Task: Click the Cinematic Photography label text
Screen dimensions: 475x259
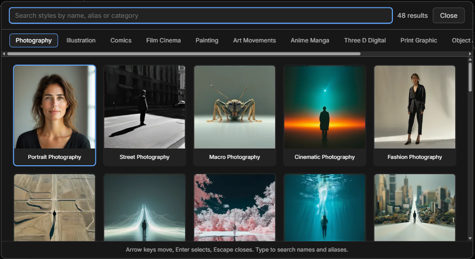Action: point(325,157)
